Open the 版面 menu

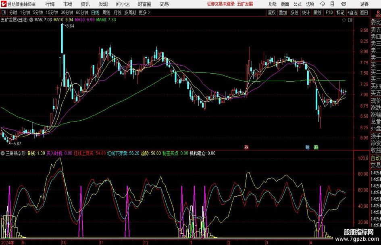pos(285,4)
